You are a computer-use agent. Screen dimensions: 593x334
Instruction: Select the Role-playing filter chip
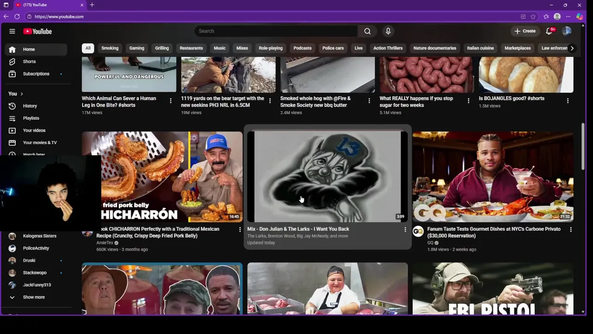tap(271, 48)
